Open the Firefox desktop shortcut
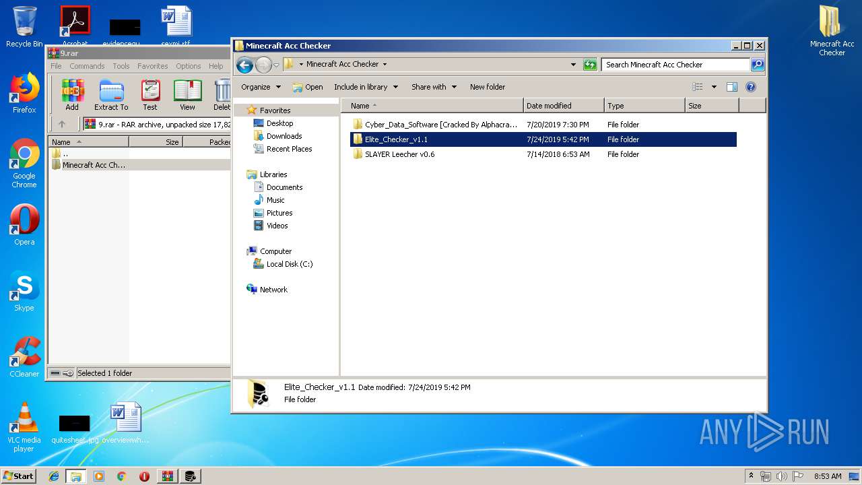 click(24, 93)
